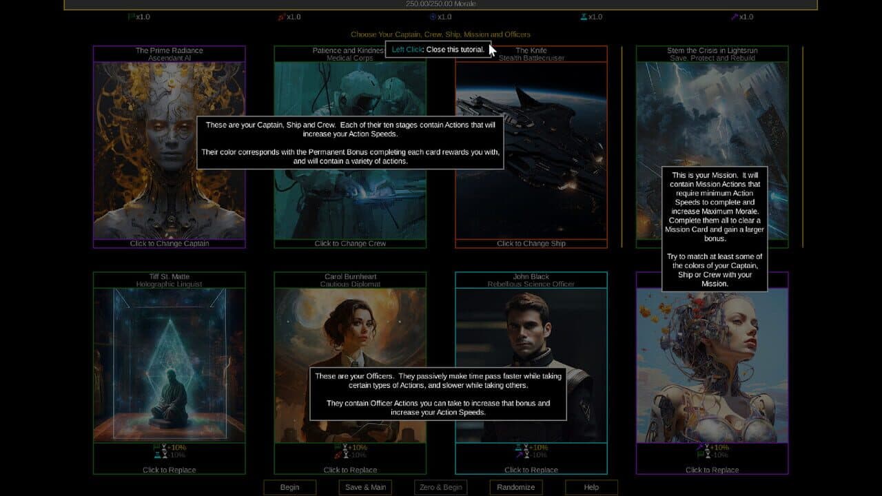Click the purple wrench speed multiplier icon

735,17
